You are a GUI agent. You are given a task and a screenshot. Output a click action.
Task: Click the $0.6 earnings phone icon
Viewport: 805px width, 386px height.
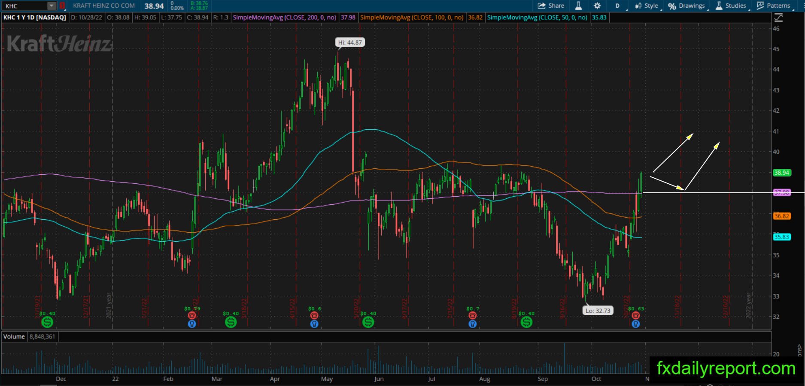(x=314, y=315)
